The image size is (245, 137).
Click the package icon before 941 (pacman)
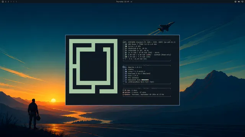(126, 78)
